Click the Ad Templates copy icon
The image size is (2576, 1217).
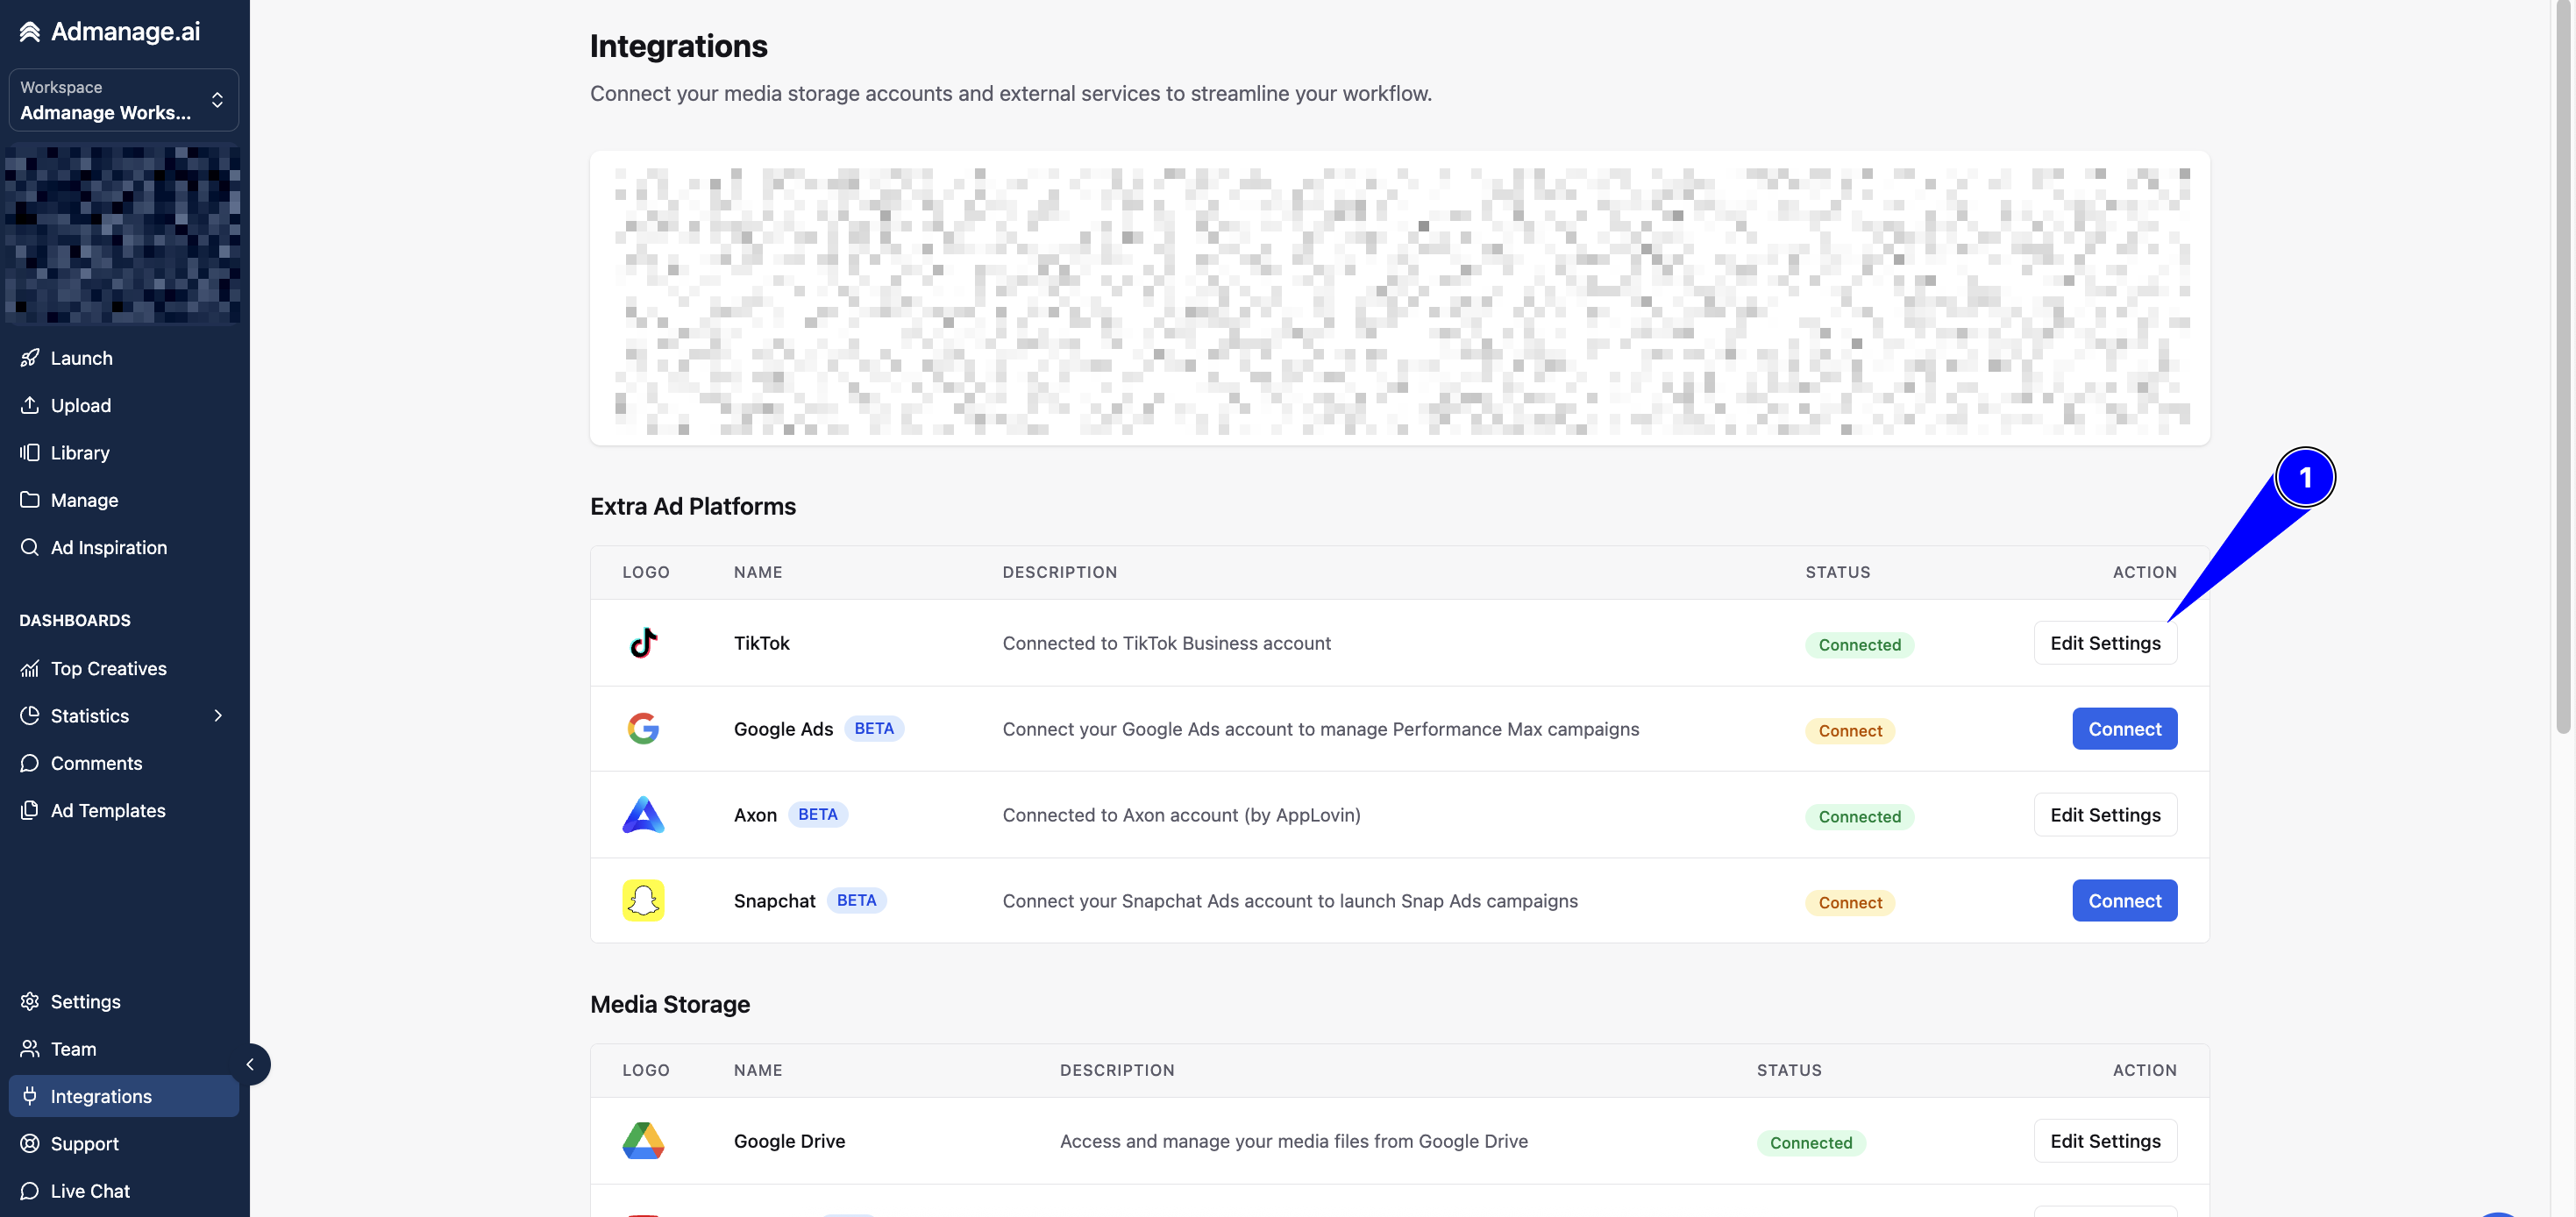[30, 810]
